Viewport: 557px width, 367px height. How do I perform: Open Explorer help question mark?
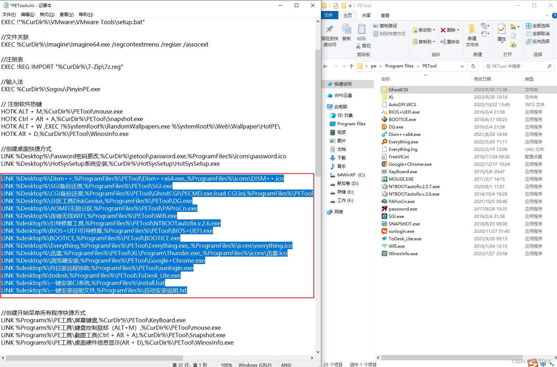[x=555, y=16]
